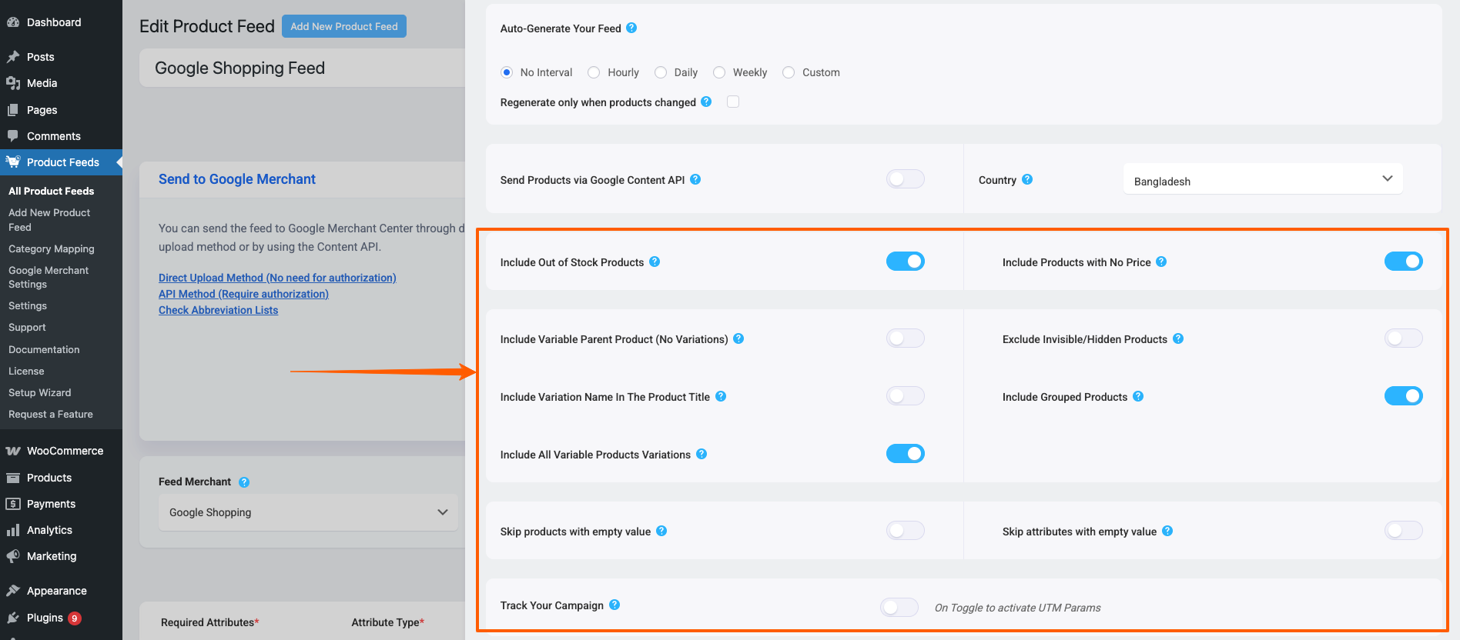1460x640 pixels.
Task: Click the Comments bubble icon in sidebar
Action: (x=13, y=136)
